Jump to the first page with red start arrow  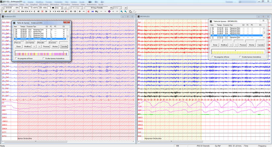pos(18,11)
